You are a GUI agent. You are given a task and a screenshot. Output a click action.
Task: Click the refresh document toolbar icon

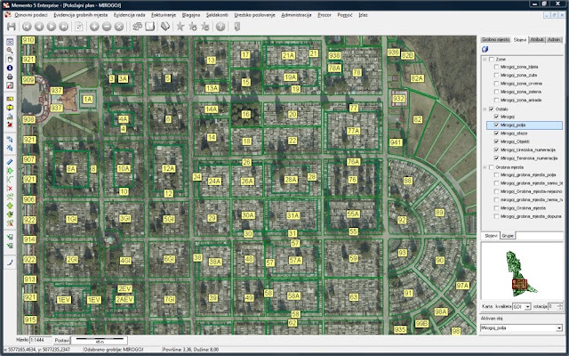tap(79, 27)
